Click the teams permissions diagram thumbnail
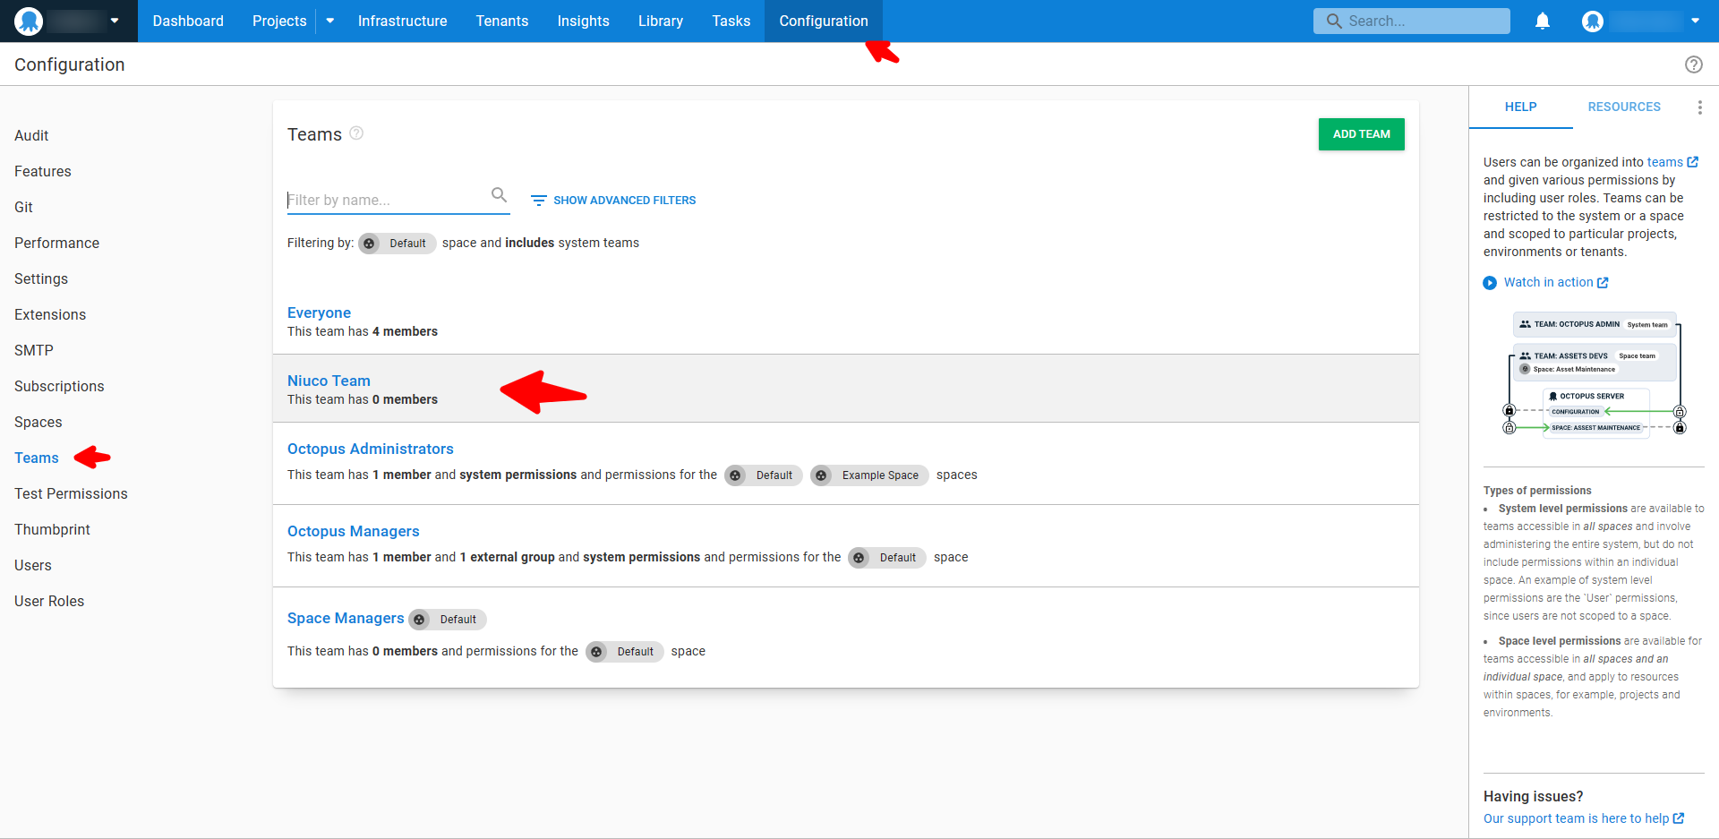The height and width of the screenshot is (839, 1719). click(1594, 375)
